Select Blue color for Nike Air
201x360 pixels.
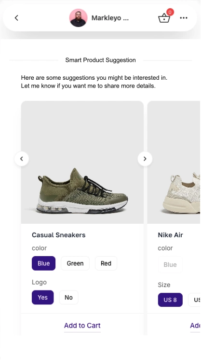(x=170, y=265)
